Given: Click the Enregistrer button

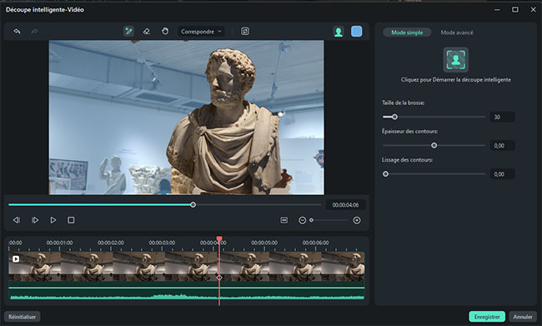Looking at the screenshot, I should (487, 317).
